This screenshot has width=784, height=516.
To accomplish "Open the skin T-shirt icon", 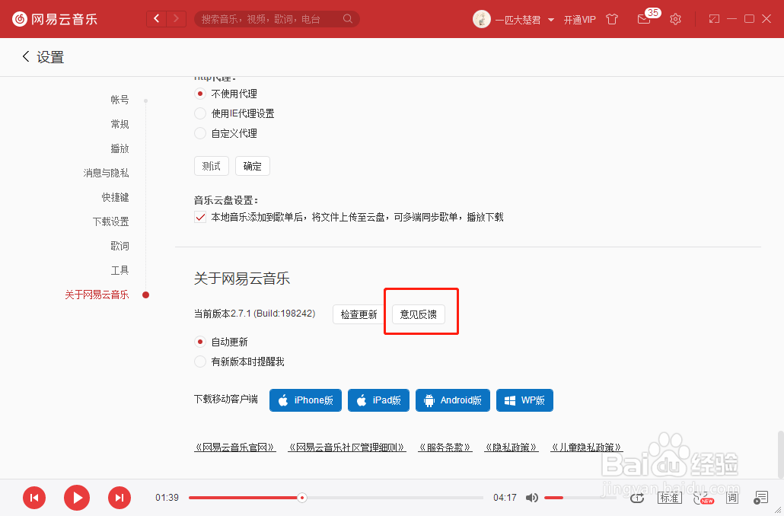I will 612,19.
